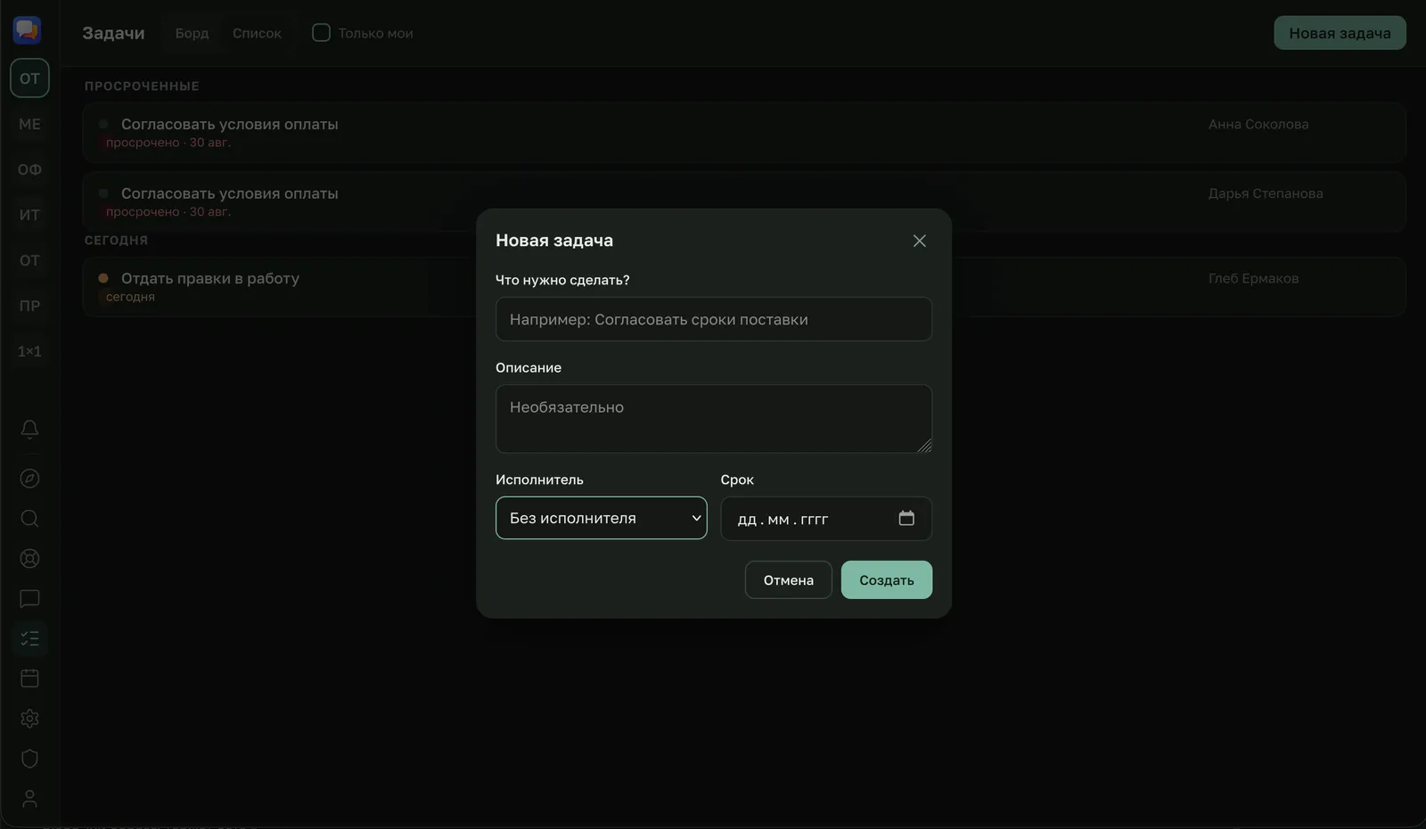Focus the Что нужно сделать input field
This screenshot has height=829, width=1426.
(x=714, y=319)
